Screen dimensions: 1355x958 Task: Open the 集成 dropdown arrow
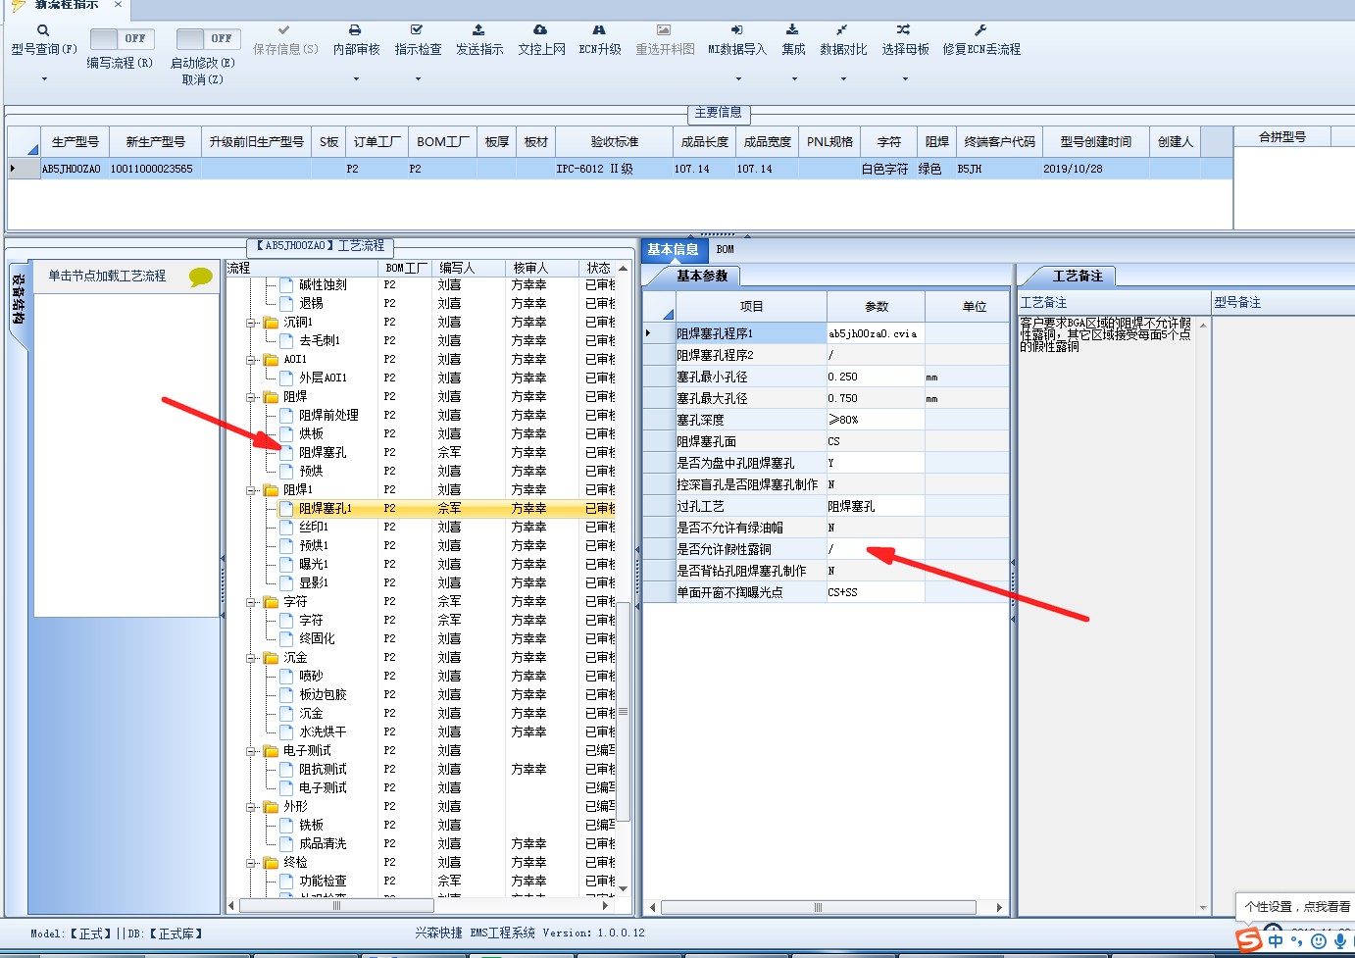tap(794, 78)
